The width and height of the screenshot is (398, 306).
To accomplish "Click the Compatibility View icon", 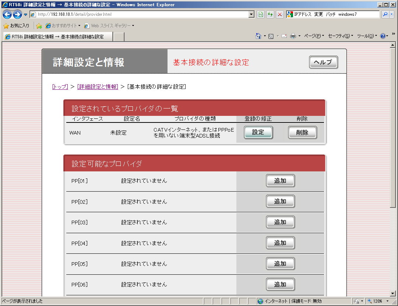I will (261, 14).
